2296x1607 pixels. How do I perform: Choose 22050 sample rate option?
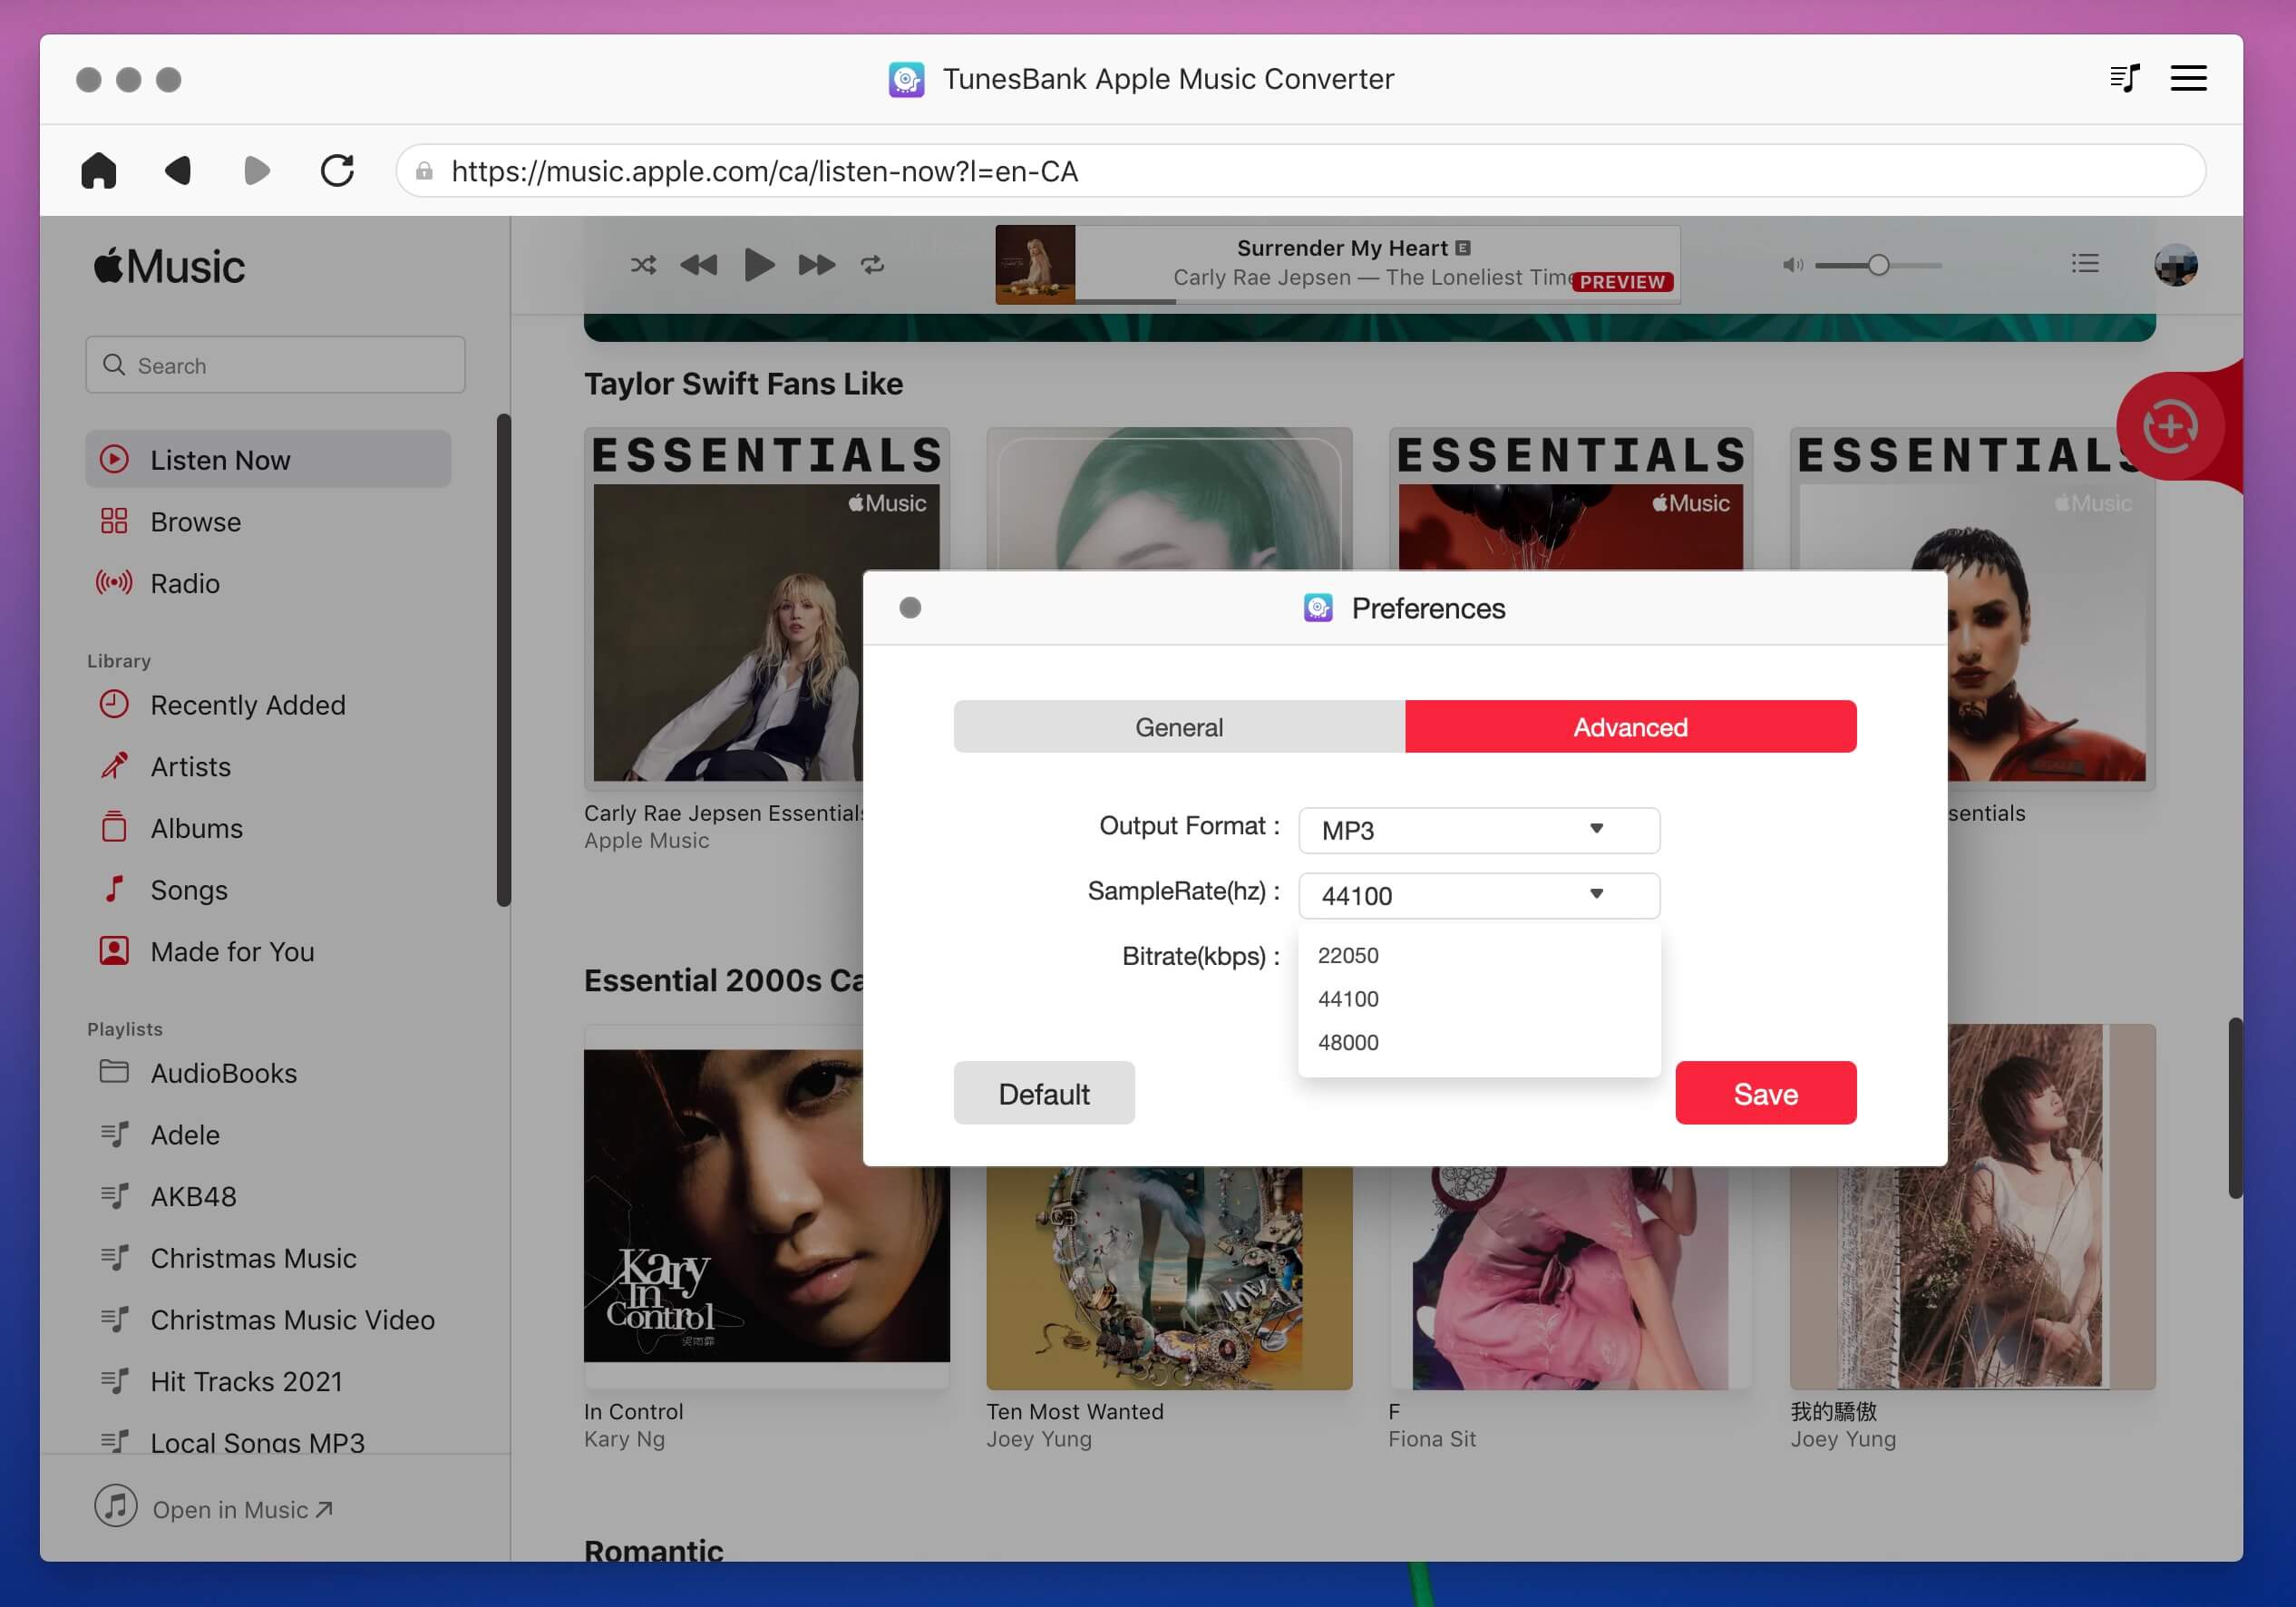point(1479,955)
